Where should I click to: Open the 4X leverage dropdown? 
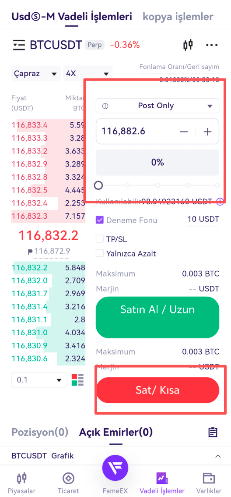click(x=87, y=74)
